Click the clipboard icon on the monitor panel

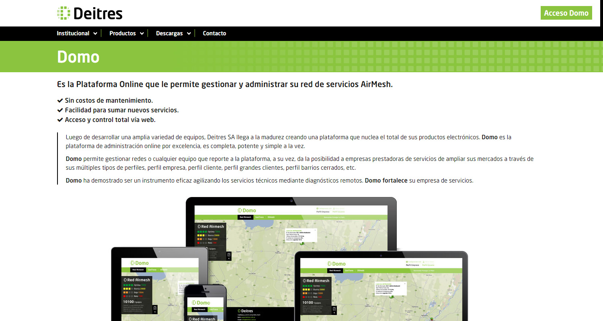pos(229,254)
